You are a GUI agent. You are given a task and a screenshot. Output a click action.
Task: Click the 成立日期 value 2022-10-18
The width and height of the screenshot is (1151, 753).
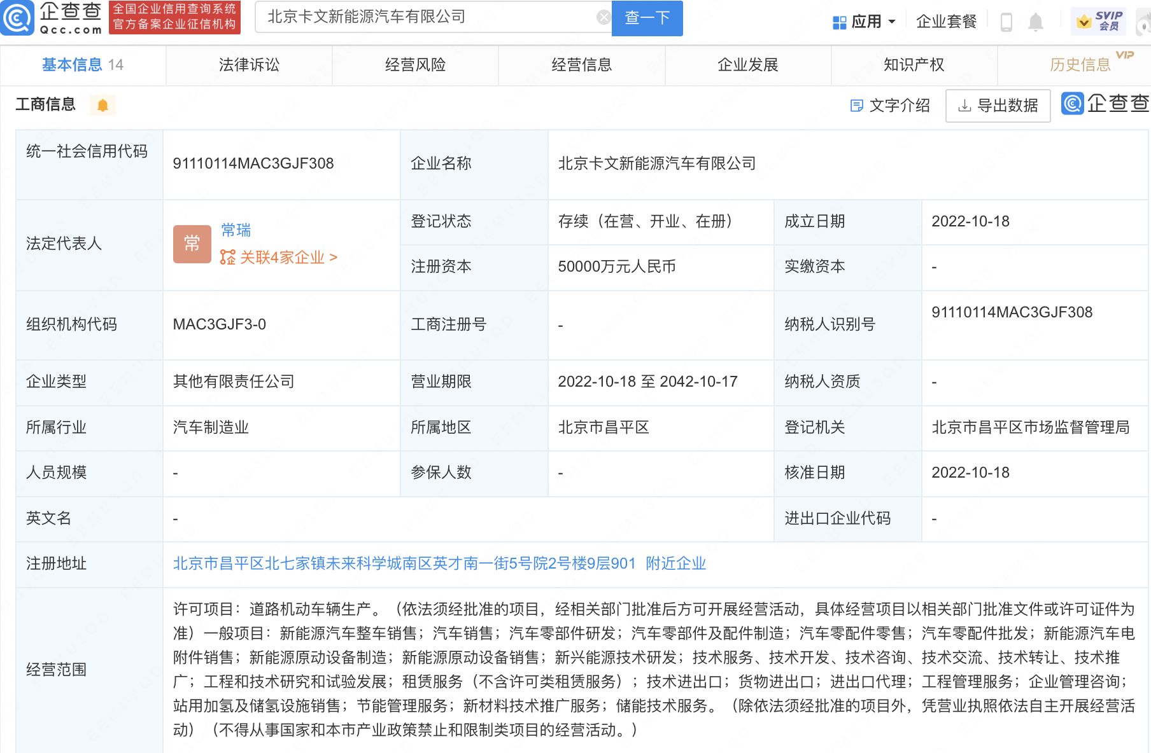click(971, 221)
